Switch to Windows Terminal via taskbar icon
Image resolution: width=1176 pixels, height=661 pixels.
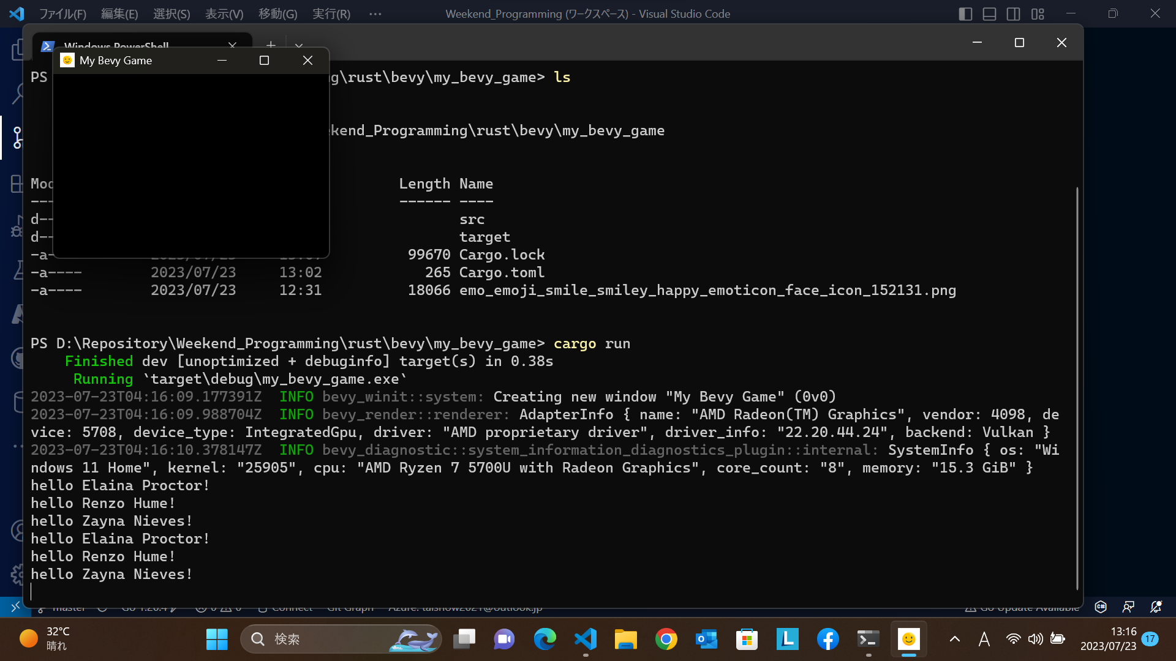(x=868, y=639)
